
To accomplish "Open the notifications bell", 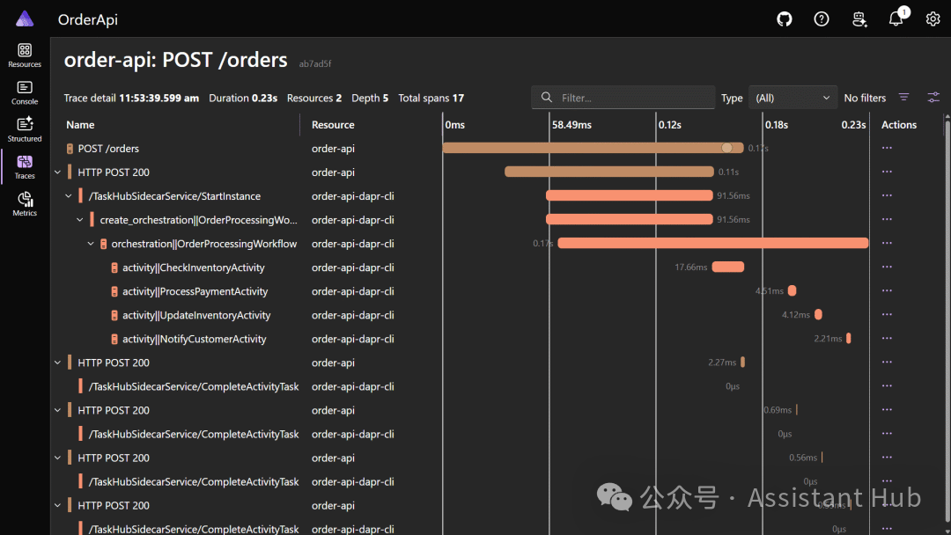I will click(896, 19).
